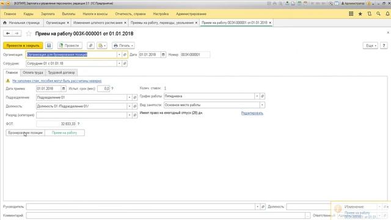Open Главное section menu
The width and height of the screenshot is (391, 220).
click(x=10, y=14)
